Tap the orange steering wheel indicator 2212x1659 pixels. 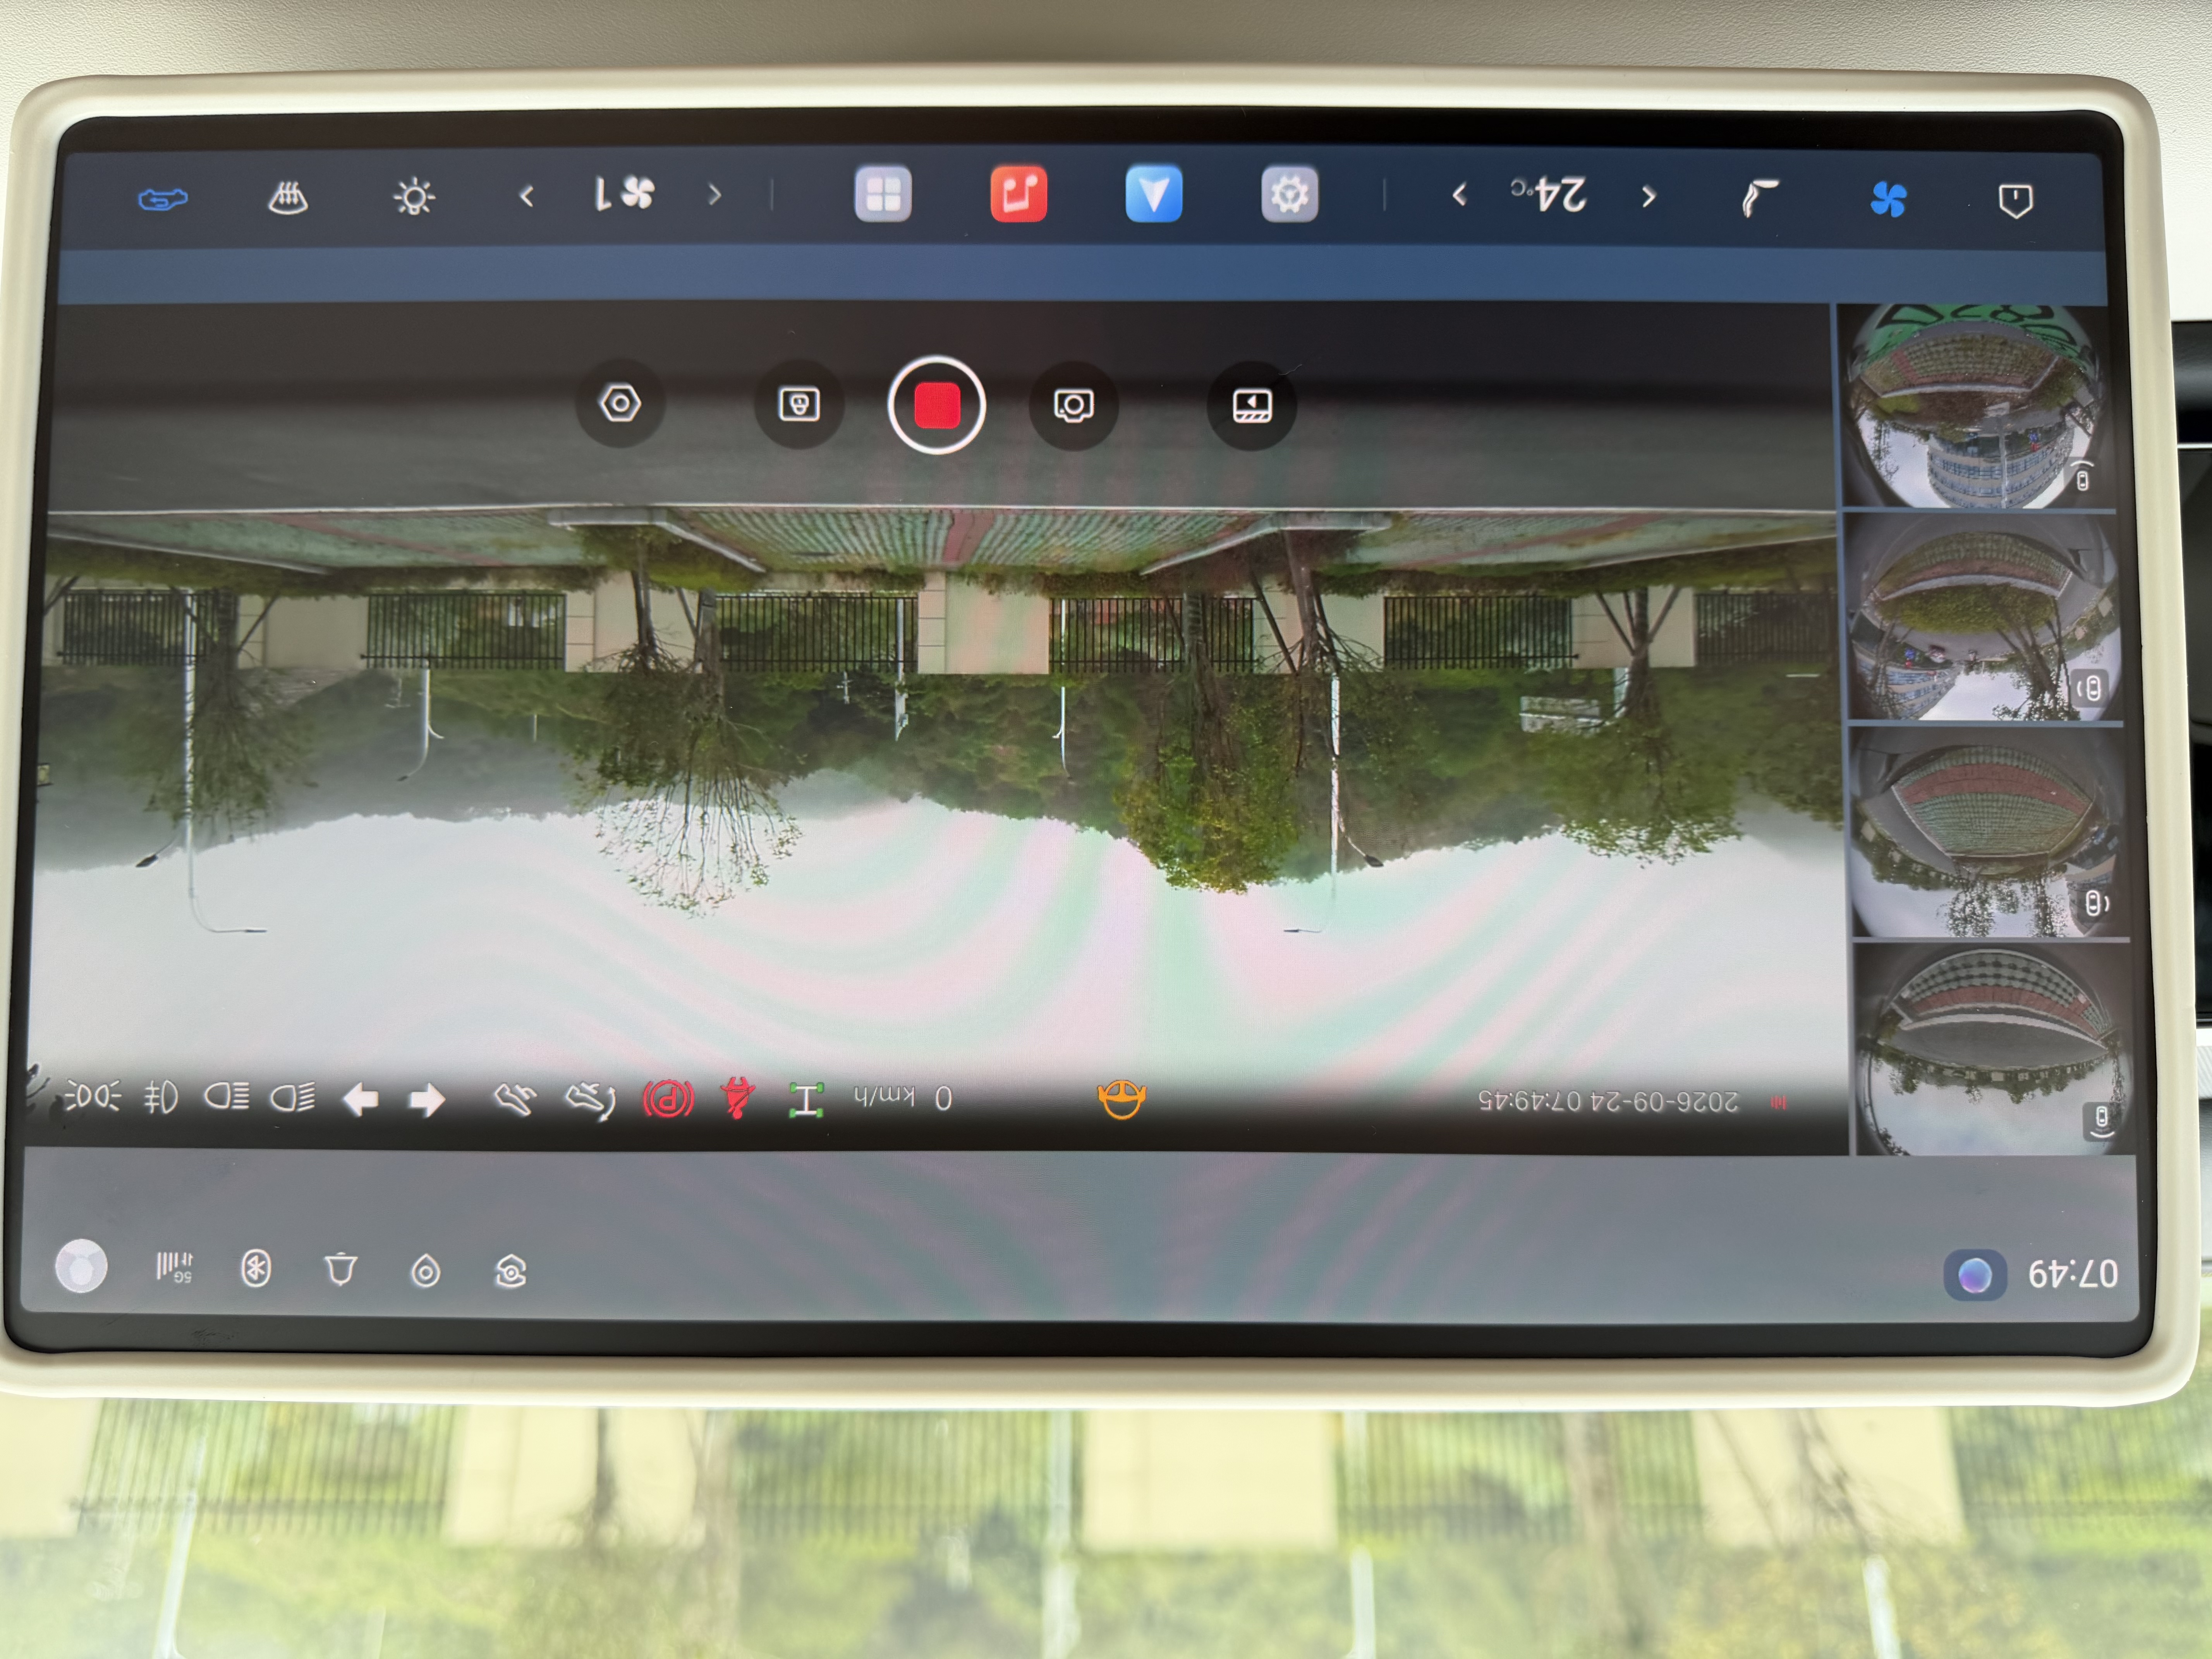pyautogui.click(x=1121, y=1099)
